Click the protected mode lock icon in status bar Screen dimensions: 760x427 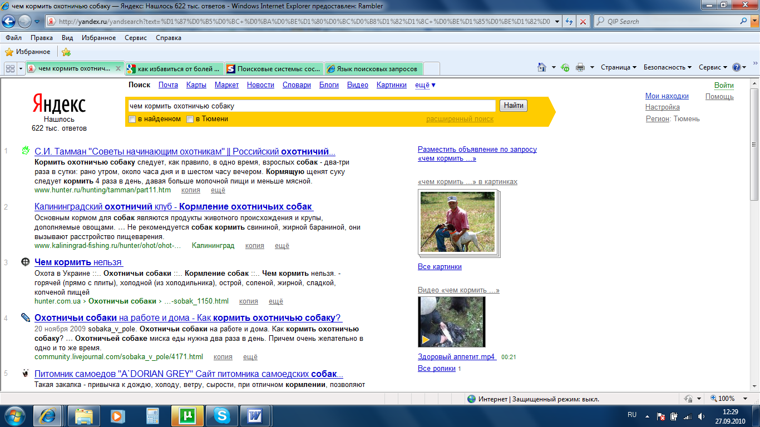(x=689, y=399)
